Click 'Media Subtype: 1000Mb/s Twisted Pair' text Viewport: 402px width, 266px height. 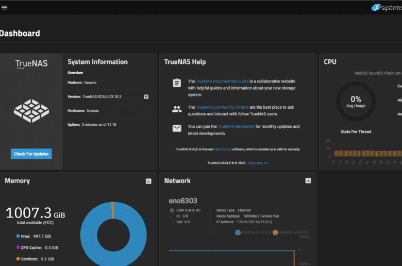point(248,216)
